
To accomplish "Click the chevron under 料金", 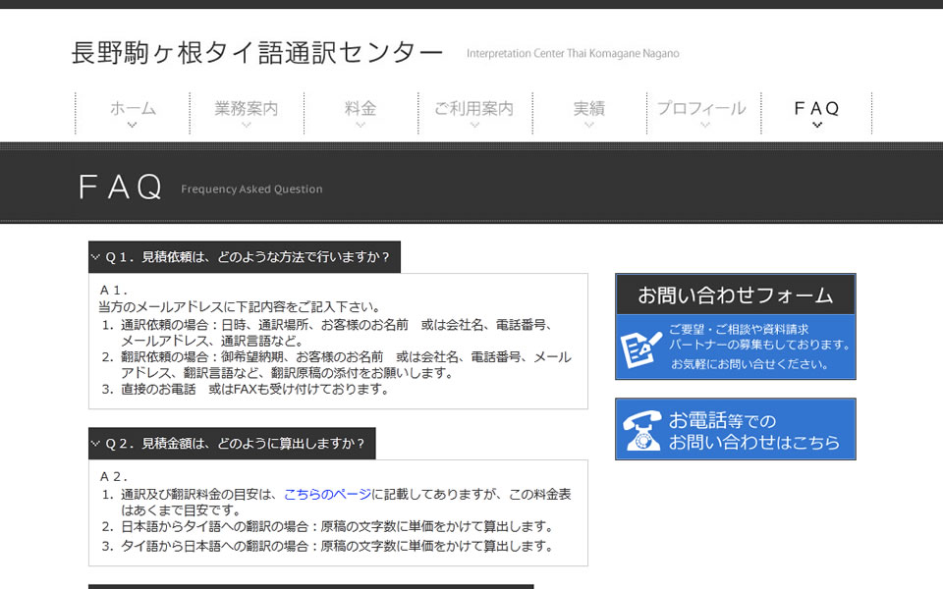I will [x=361, y=125].
